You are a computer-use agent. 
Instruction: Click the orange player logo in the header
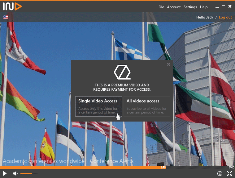[x=12, y=6]
